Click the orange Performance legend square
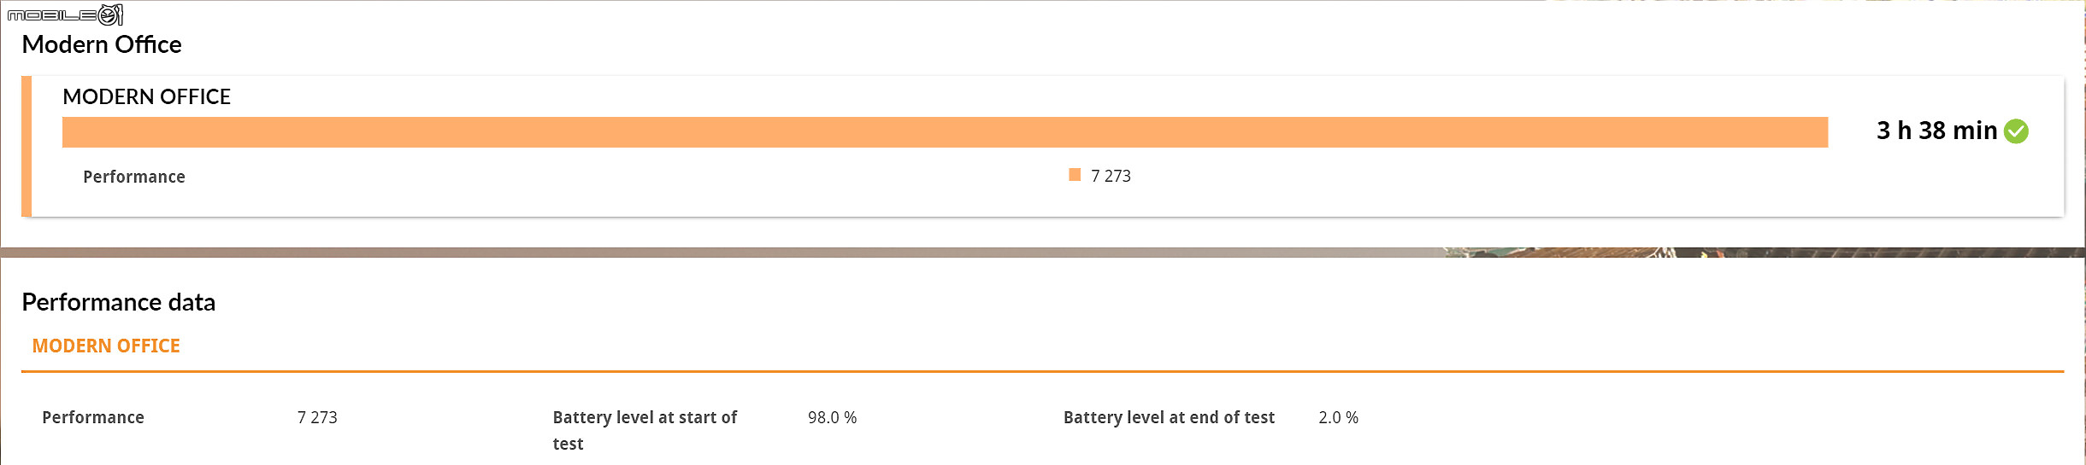The image size is (2086, 465). coord(1075,175)
